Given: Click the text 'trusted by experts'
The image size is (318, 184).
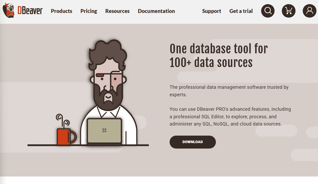Looking at the screenshot, I should tap(229, 91).
